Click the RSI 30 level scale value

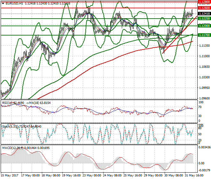pos(200,116)
